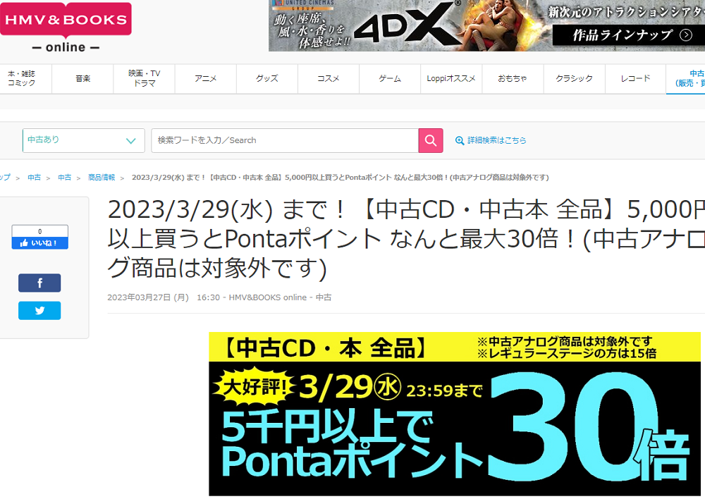Click the magnifier icon beside 詳細検索はこちら

coord(460,141)
